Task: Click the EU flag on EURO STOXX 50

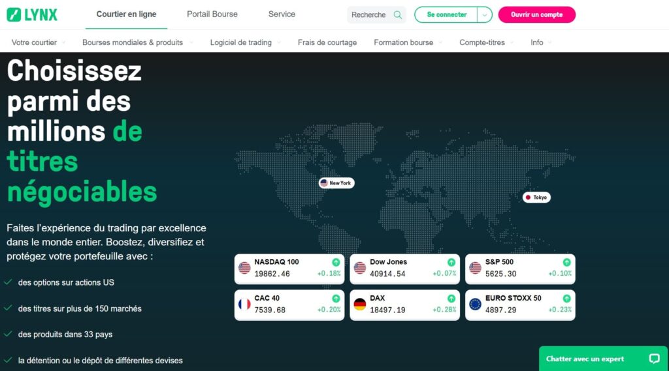Action: pos(475,304)
